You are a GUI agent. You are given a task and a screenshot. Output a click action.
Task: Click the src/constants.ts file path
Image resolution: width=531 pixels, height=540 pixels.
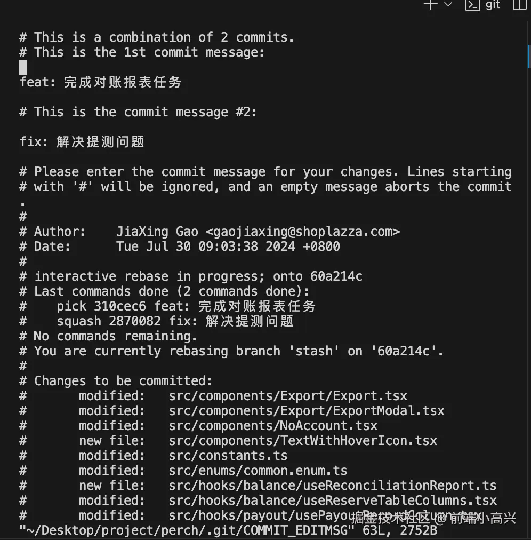pos(228,456)
